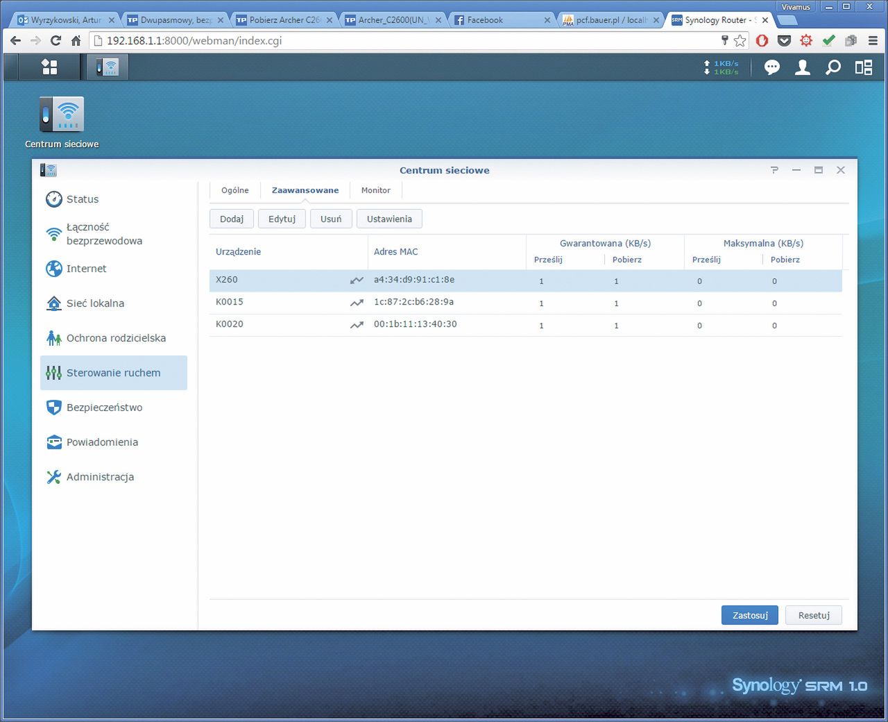Click the Pocket extension icon
Viewport: 888px width, 722px height.
[784, 41]
